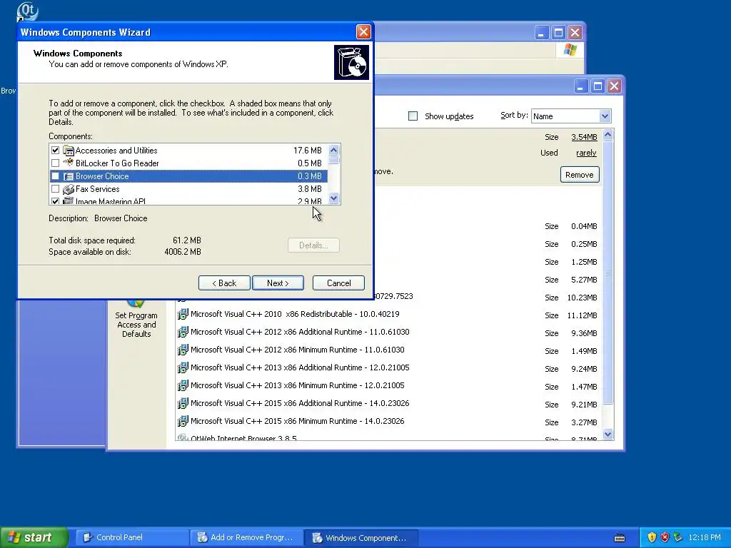Check the BitLocker To Go Reader checkbox
The width and height of the screenshot is (731, 548).
[x=56, y=163]
